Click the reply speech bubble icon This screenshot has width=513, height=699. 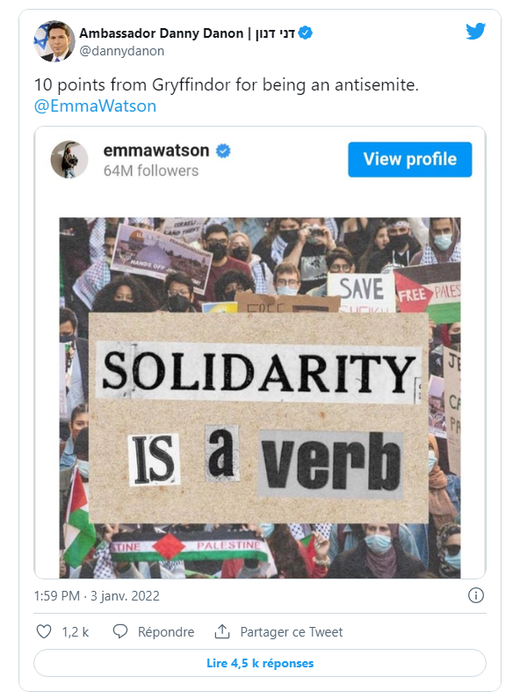pyautogui.click(x=120, y=631)
